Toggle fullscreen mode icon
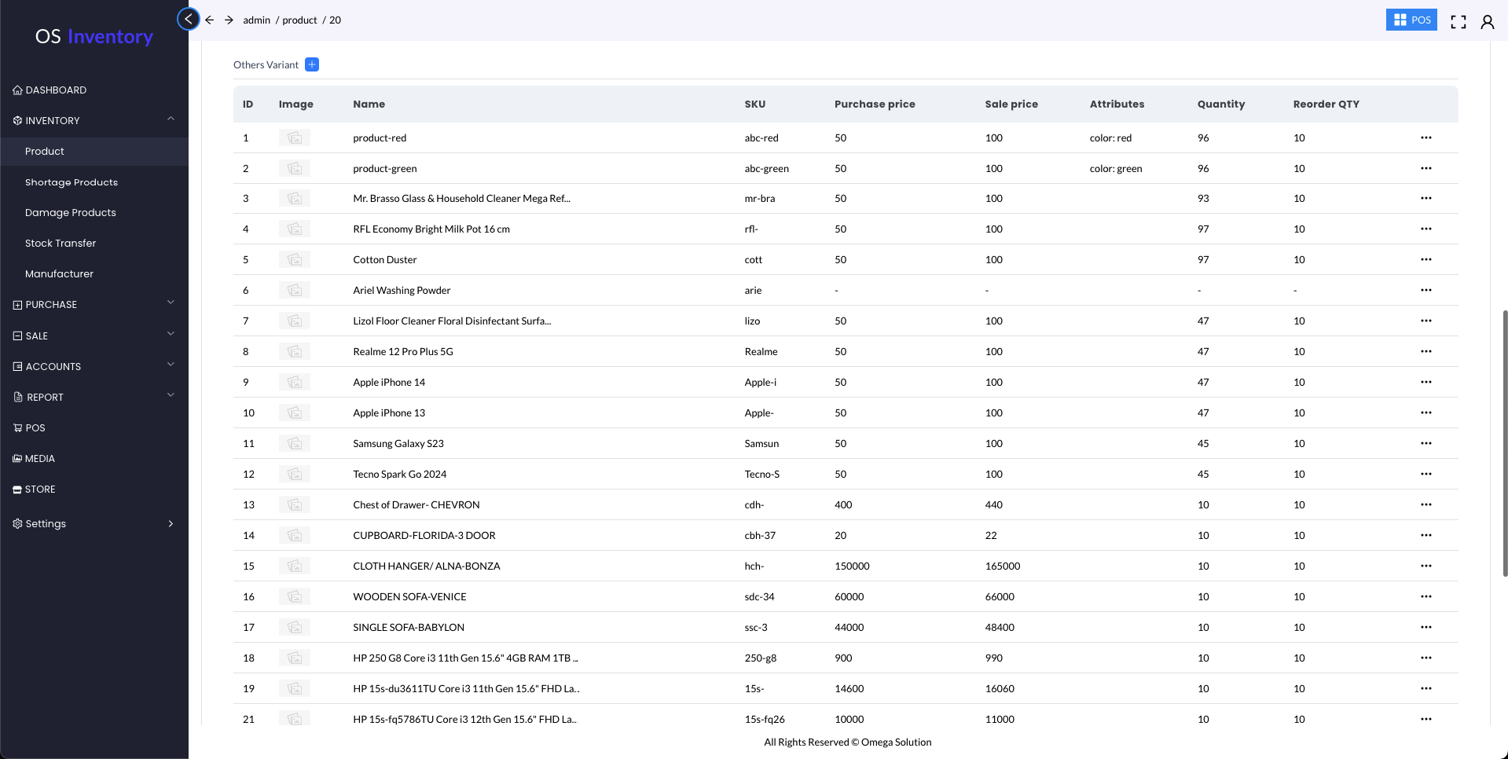Viewport: 1508px width, 759px height. 1458,21
